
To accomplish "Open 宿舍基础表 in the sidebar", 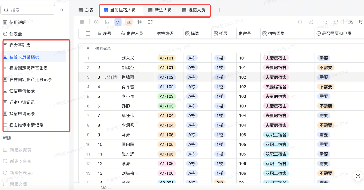I will point(20,45).
